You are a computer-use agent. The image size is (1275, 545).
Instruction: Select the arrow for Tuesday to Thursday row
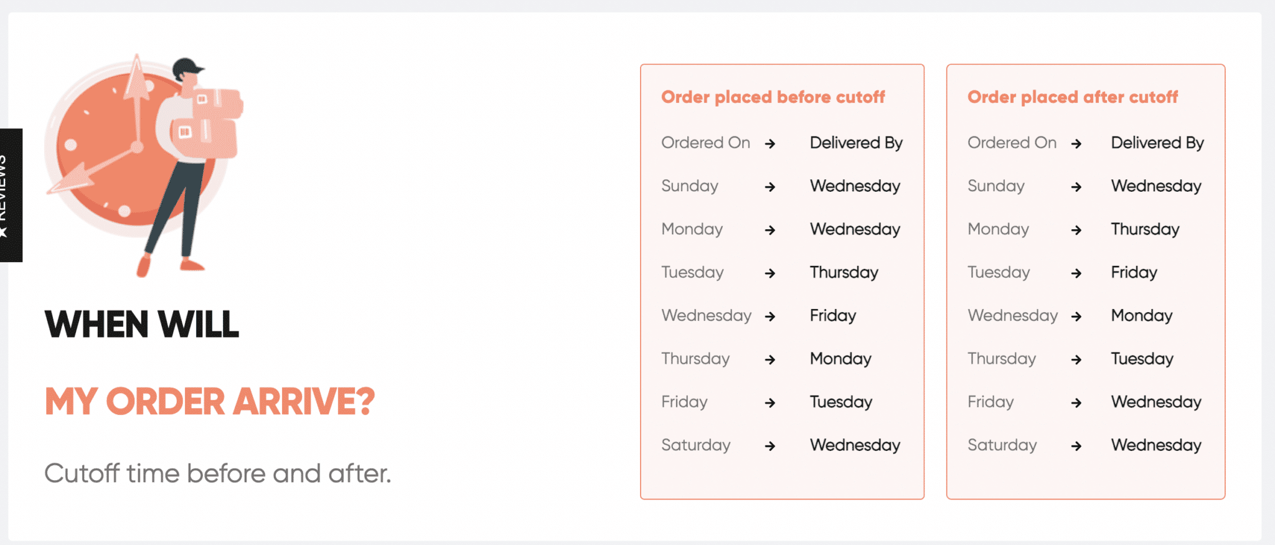(771, 273)
